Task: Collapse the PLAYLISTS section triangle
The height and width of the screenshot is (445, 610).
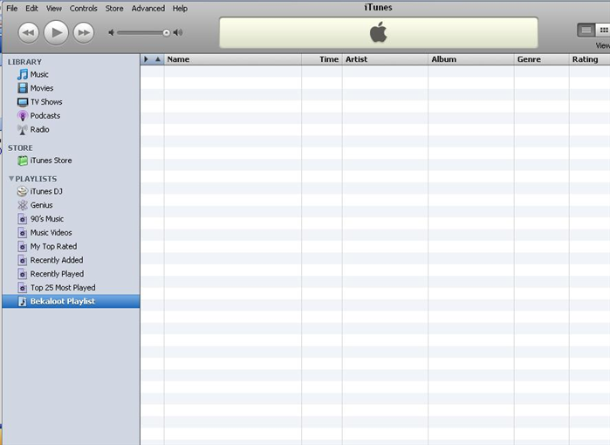Action: (x=11, y=179)
